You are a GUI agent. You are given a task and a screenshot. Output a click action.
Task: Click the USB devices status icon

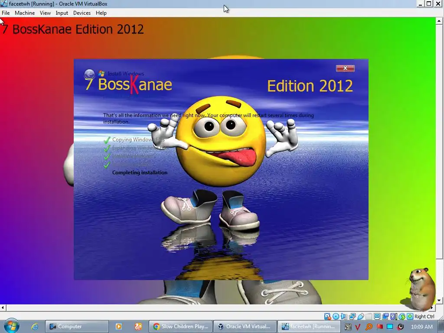pos(360,316)
